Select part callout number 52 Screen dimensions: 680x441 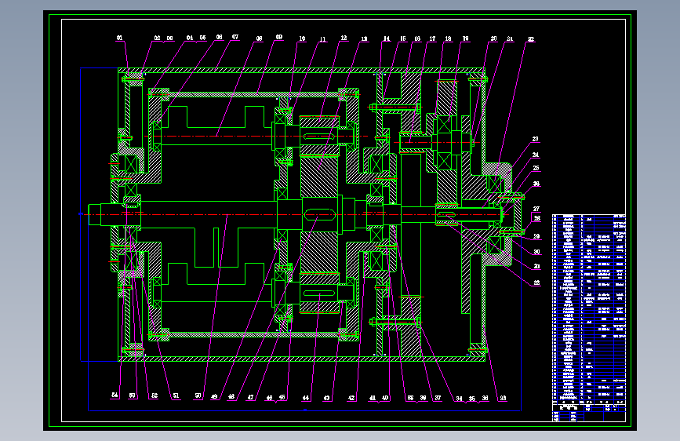(x=155, y=395)
